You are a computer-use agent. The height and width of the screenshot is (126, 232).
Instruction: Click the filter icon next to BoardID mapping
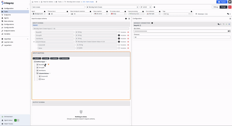[48, 64]
